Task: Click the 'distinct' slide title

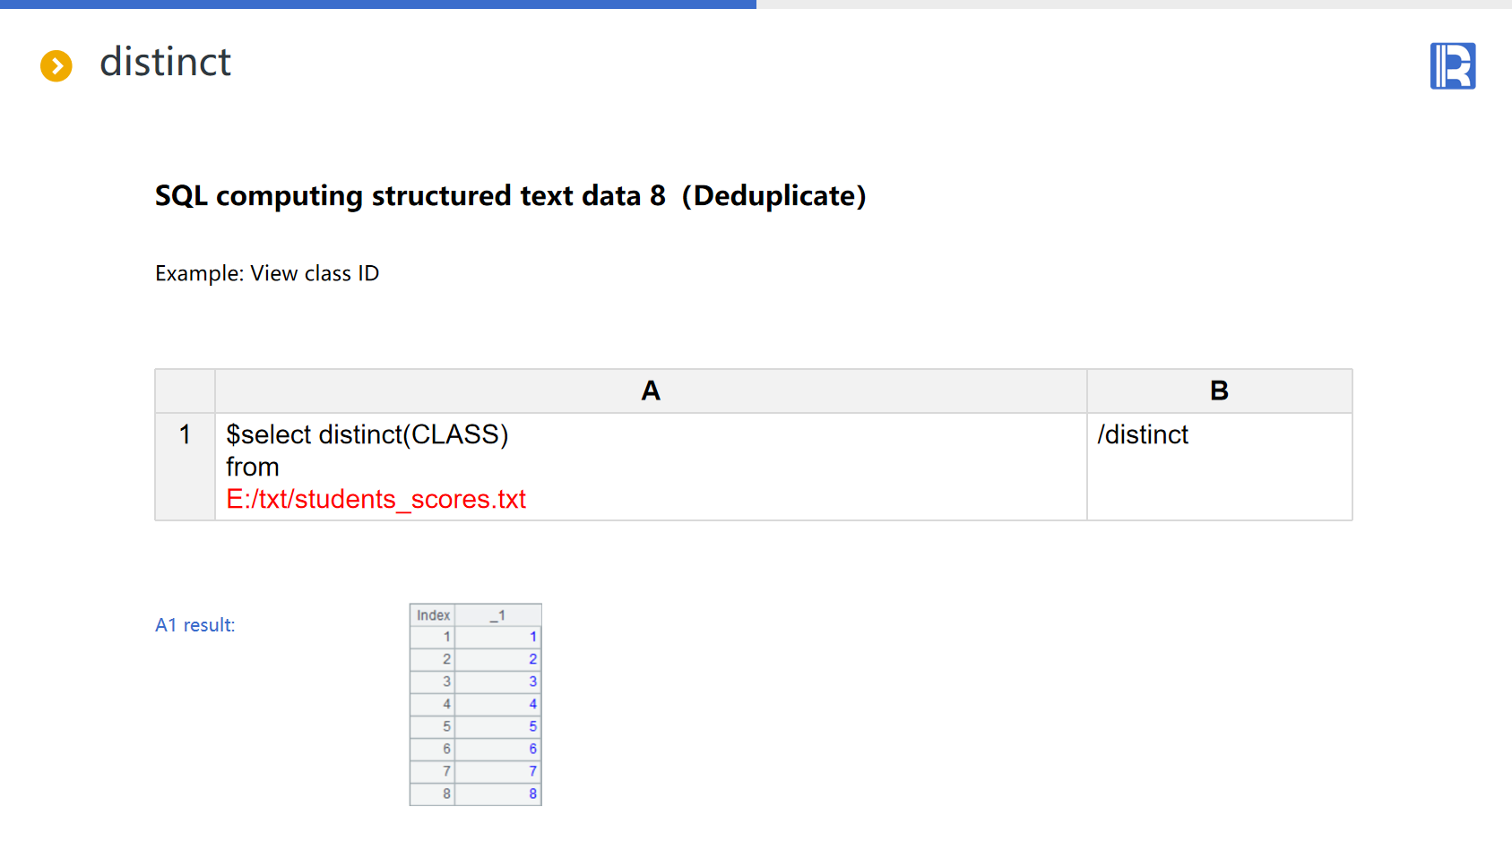Action: coord(165,62)
